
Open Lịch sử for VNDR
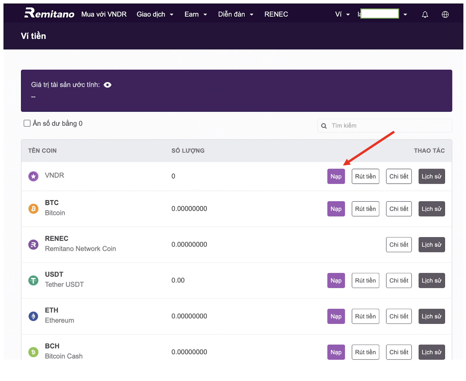432,176
